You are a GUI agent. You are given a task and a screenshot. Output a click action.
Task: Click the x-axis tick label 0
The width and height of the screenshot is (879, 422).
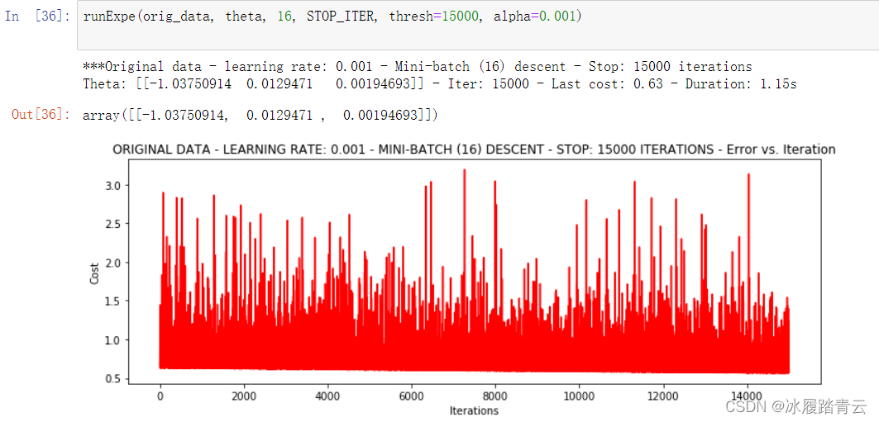point(160,395)
